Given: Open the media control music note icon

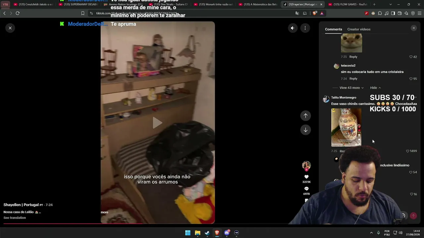Looking at the screenshot, I should 387,13.
